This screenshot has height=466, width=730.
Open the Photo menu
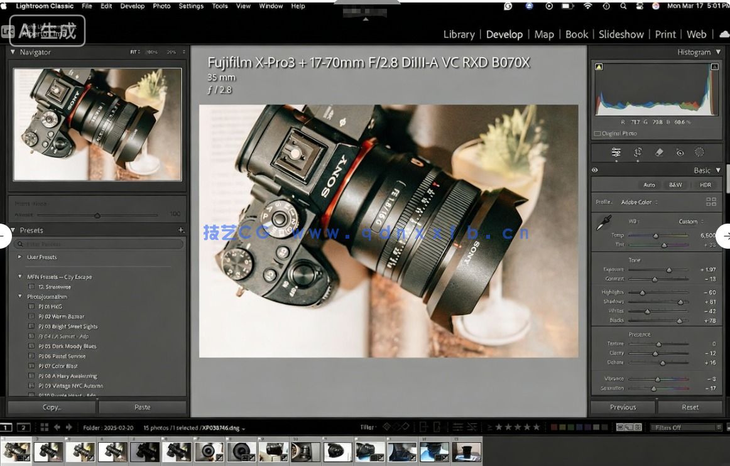(x=161, y=6)
